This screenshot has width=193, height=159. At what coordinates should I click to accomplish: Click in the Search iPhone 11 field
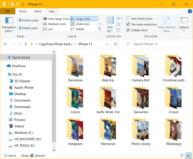[156, 44]
